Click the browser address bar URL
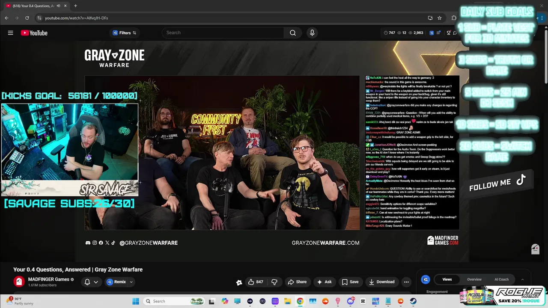The image size is (548, 308). click(76, 18)
